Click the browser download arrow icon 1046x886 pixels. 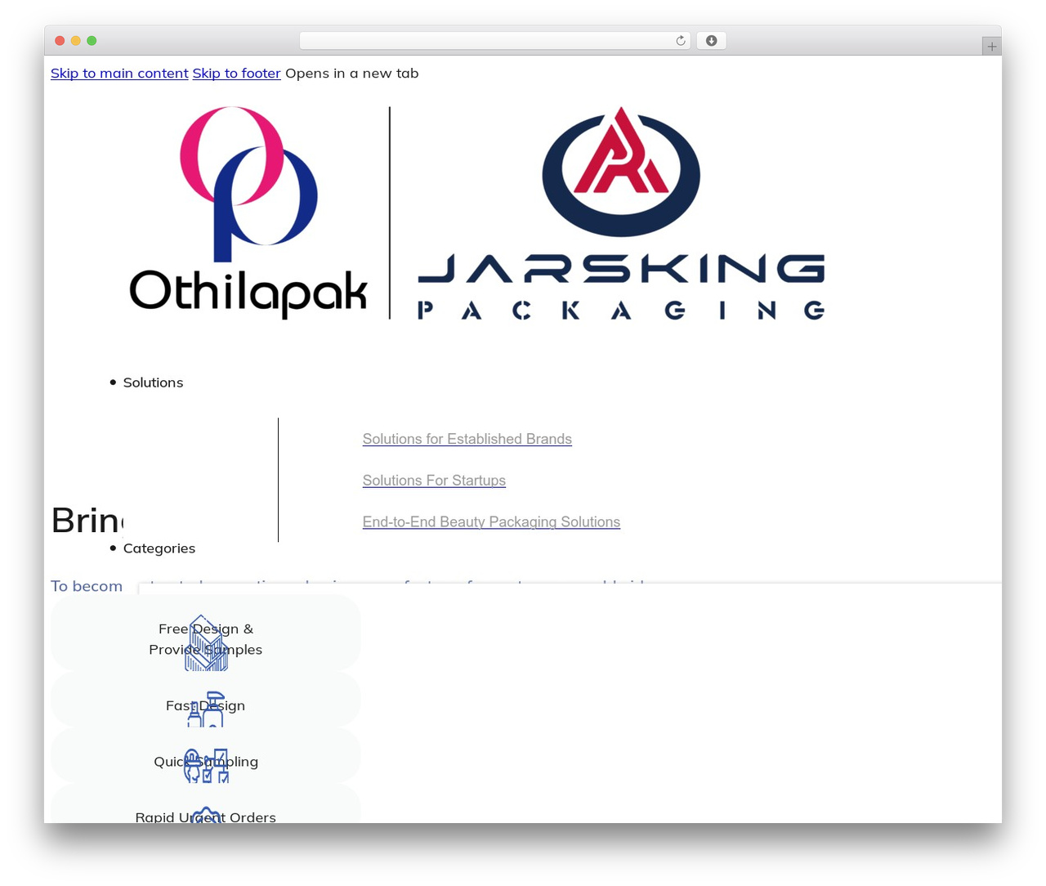(x=712, y=41)
